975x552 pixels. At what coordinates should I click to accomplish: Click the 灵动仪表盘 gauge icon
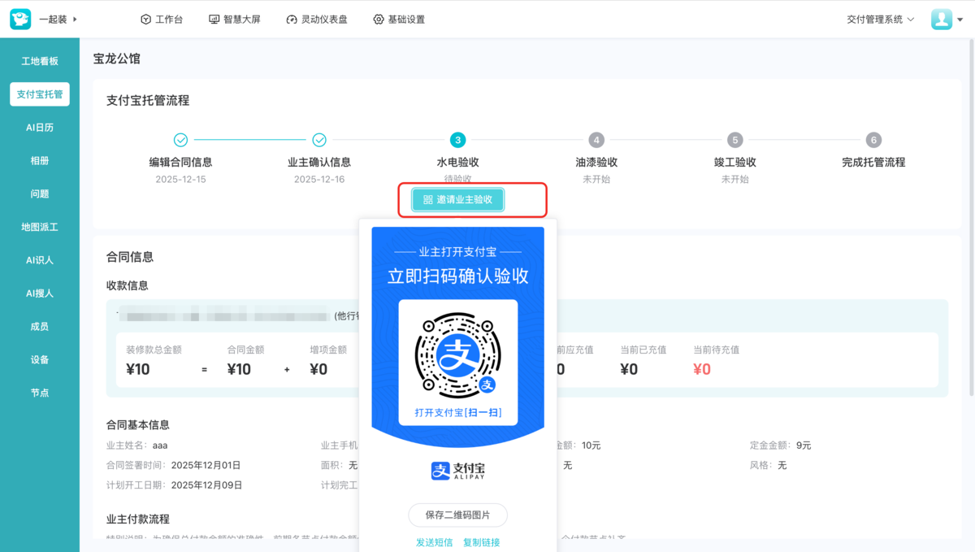(x=292, y=20)
